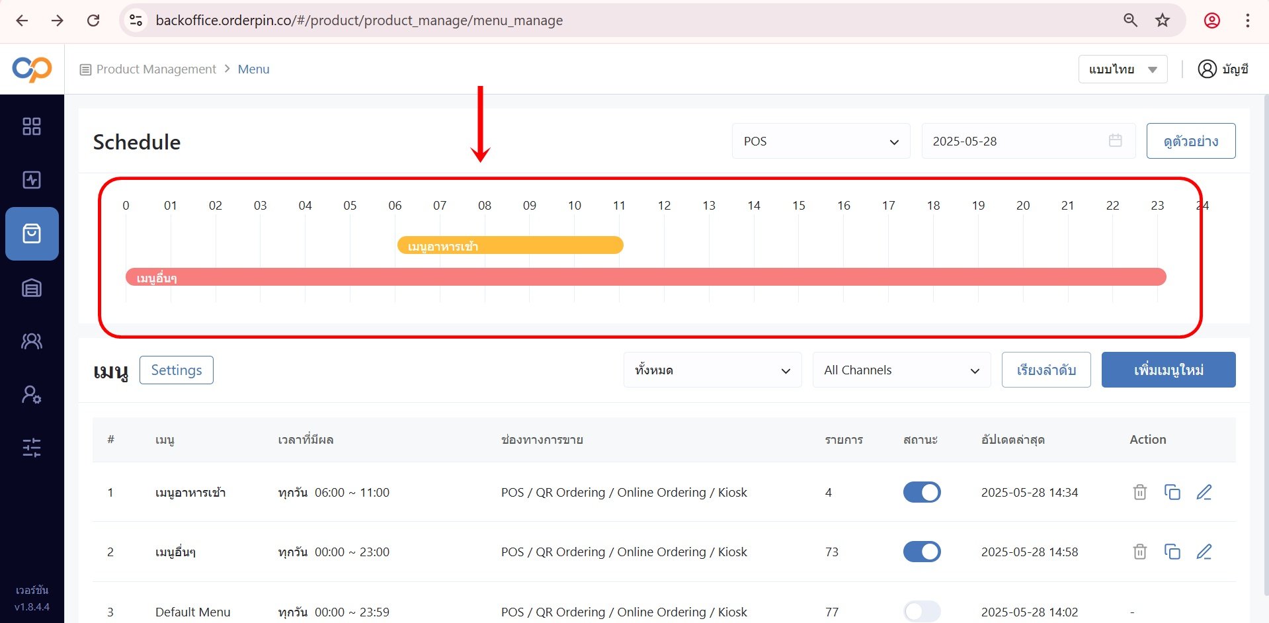Click the 12 hour label on timeline
The image size is (1269, 623).
(x=664, y=206)
